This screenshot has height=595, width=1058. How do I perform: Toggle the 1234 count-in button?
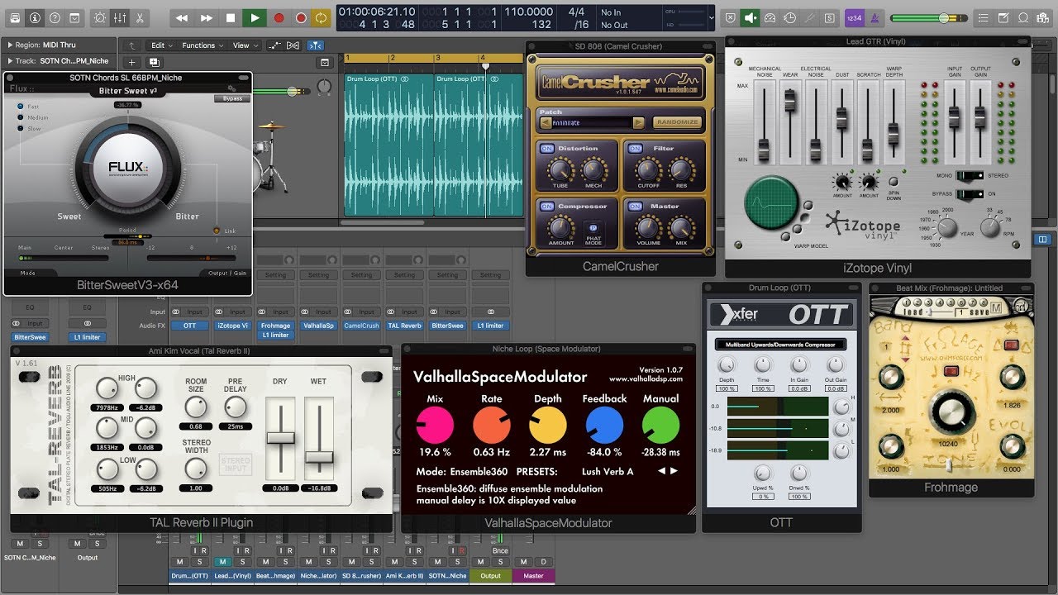855,17
